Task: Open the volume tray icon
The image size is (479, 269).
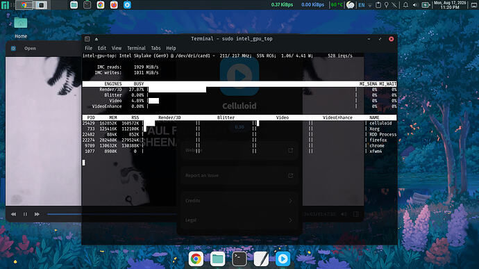Action: [x=415, y=5]
